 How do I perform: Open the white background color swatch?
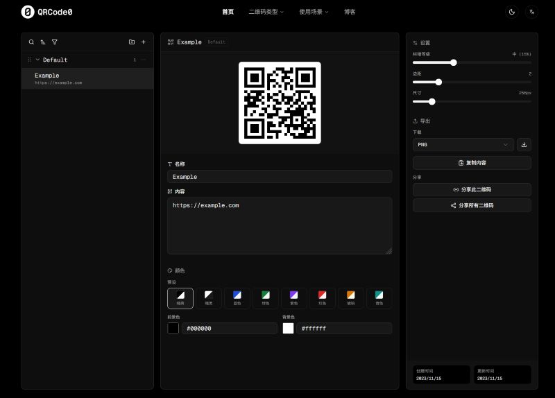coord(288,328)
